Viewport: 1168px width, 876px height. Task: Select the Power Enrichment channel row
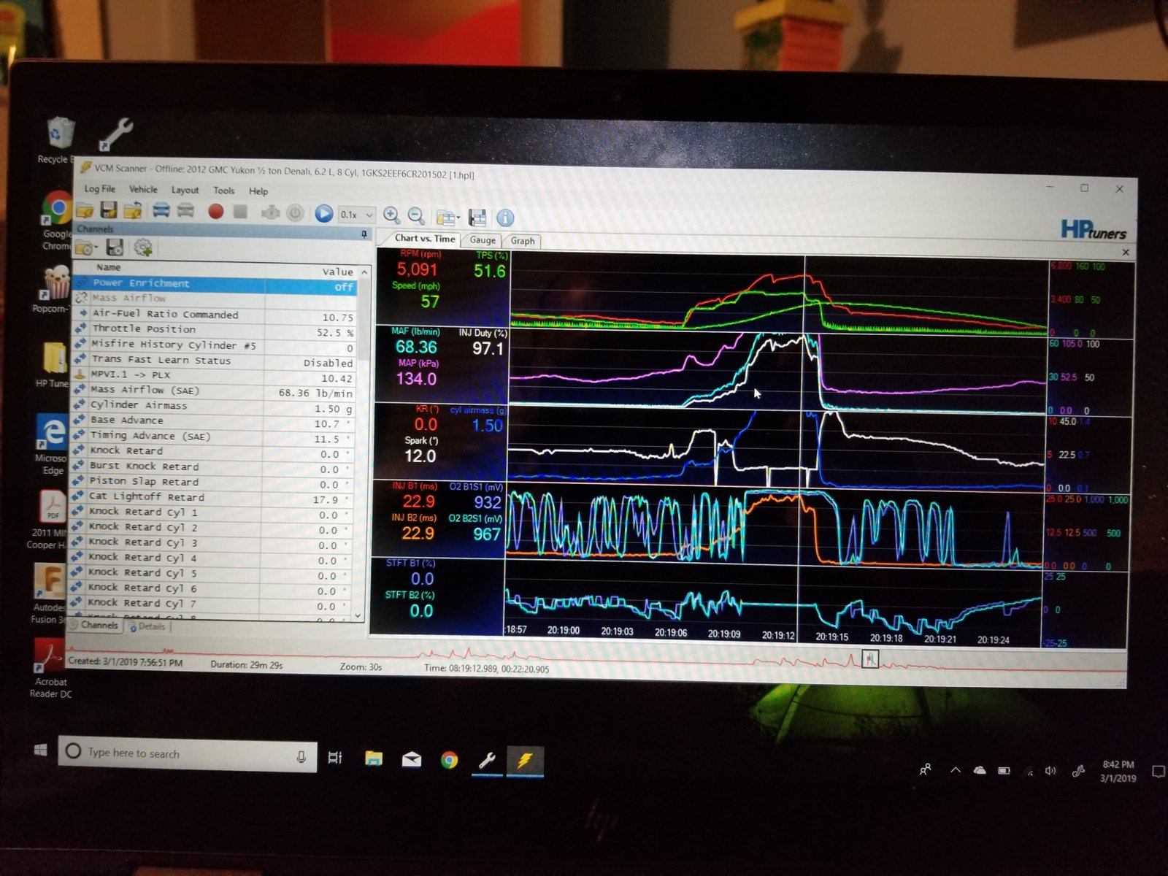point(216,285)
